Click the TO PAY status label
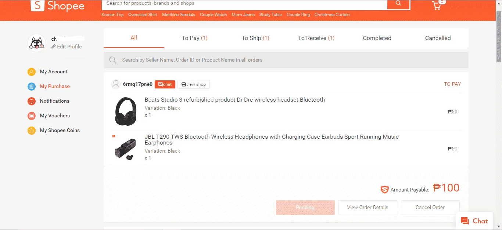The height and width of the screenshot is (230, 502). click(452, 84)
